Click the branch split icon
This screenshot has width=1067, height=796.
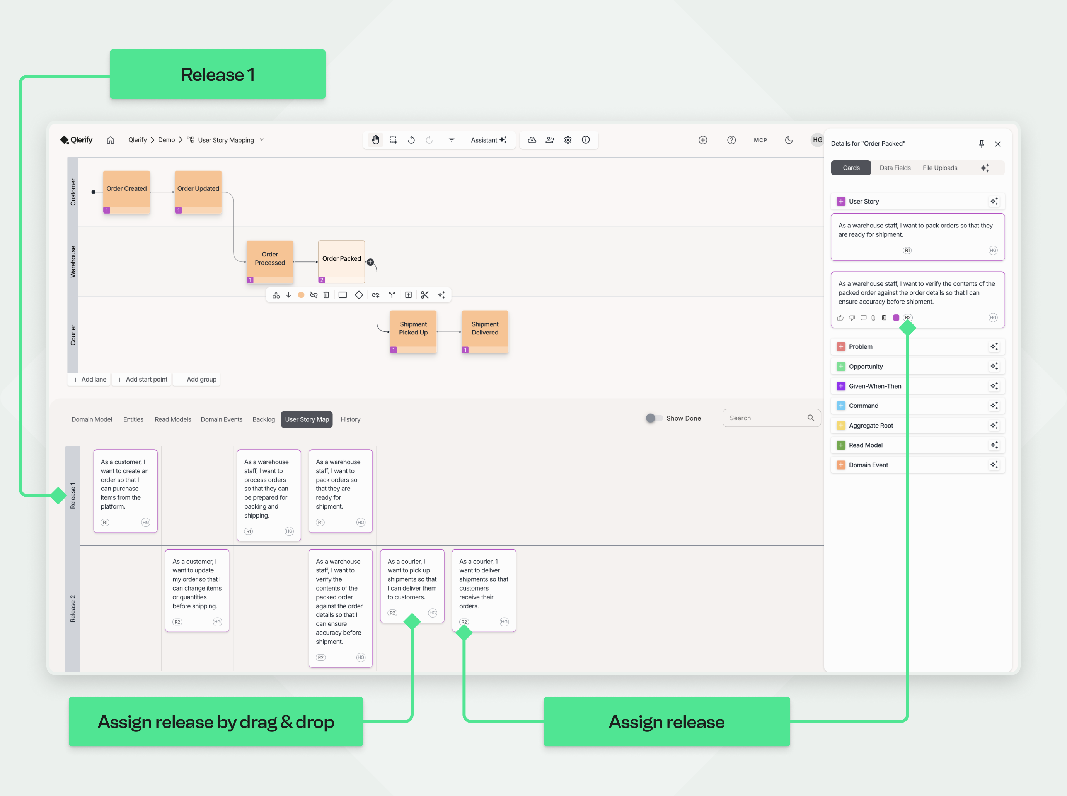tap(392, 295)
